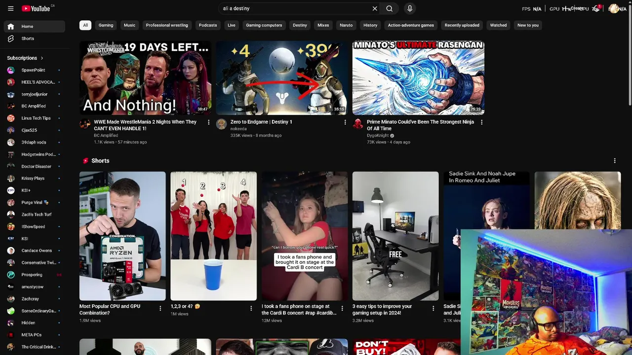The width and height of the screenshot is (632, 355).
Task: Select the Music filter chip
Action: [x=129, y=25]
